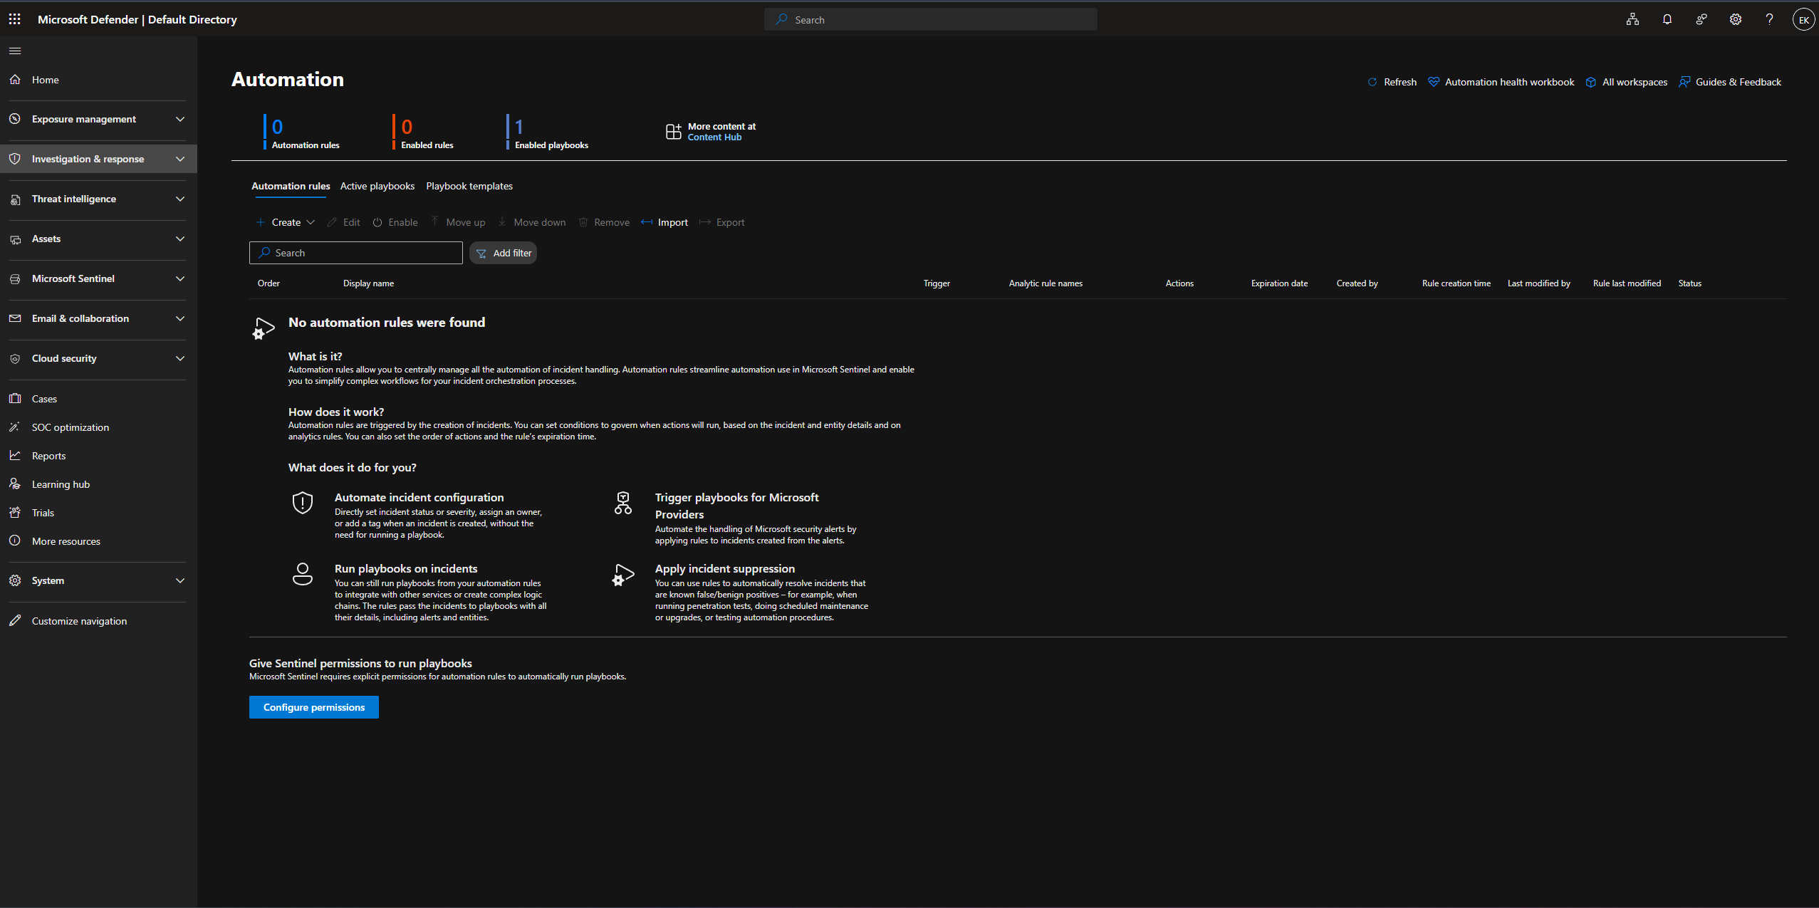Open the EK account avatar
Screen dimensions: 1819x908
pyautogui.click(x=1803, y=19)
